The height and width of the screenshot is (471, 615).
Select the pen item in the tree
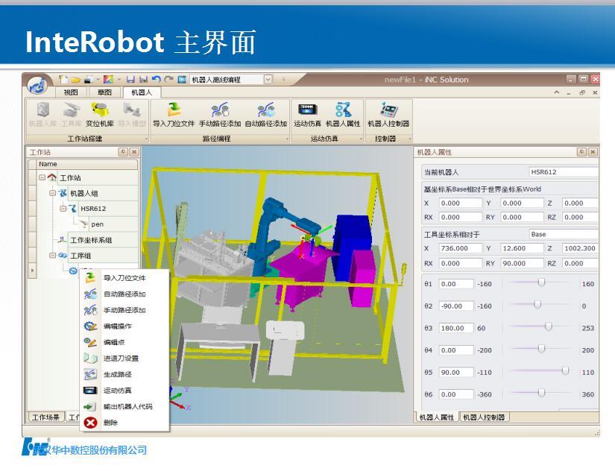coord(97,224)
